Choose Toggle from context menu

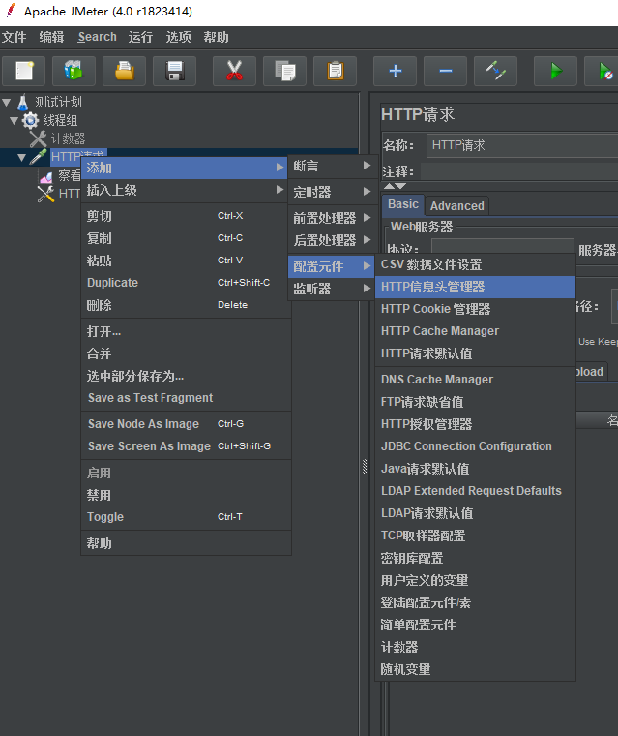186,517
